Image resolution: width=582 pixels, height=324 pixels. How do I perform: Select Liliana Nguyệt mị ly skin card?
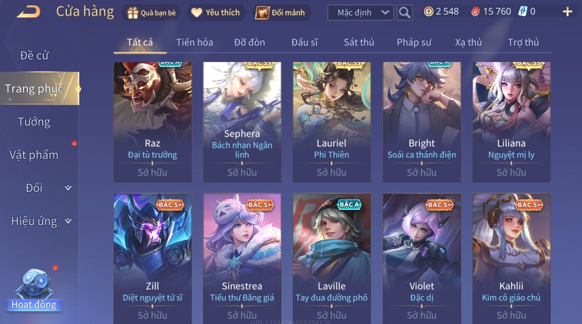tap(511, 122)
